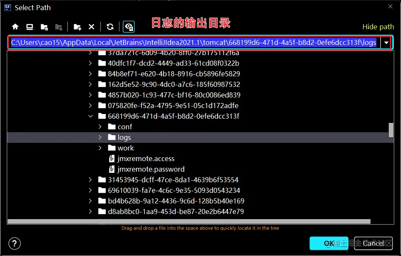Viewport: 401px width, 256px height.
Task: Expand the conf folder
Action: click(100, 127)
